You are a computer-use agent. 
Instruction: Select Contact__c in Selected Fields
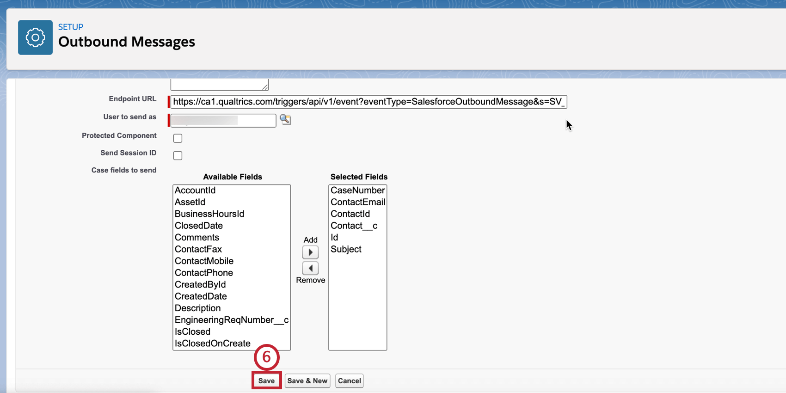tap(358, 226)
